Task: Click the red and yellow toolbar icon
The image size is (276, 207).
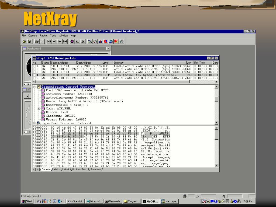Action: coord(116,41)
